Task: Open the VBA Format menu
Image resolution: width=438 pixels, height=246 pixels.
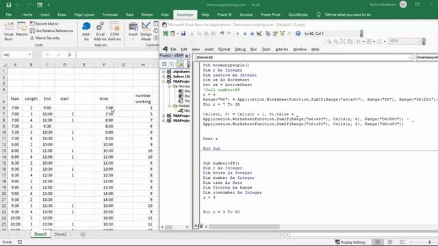Action: coord(224,49)
